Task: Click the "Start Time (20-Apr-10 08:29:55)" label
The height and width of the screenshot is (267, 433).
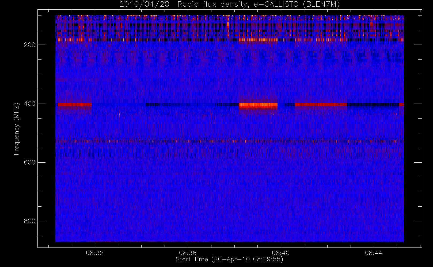Action: 229,259
